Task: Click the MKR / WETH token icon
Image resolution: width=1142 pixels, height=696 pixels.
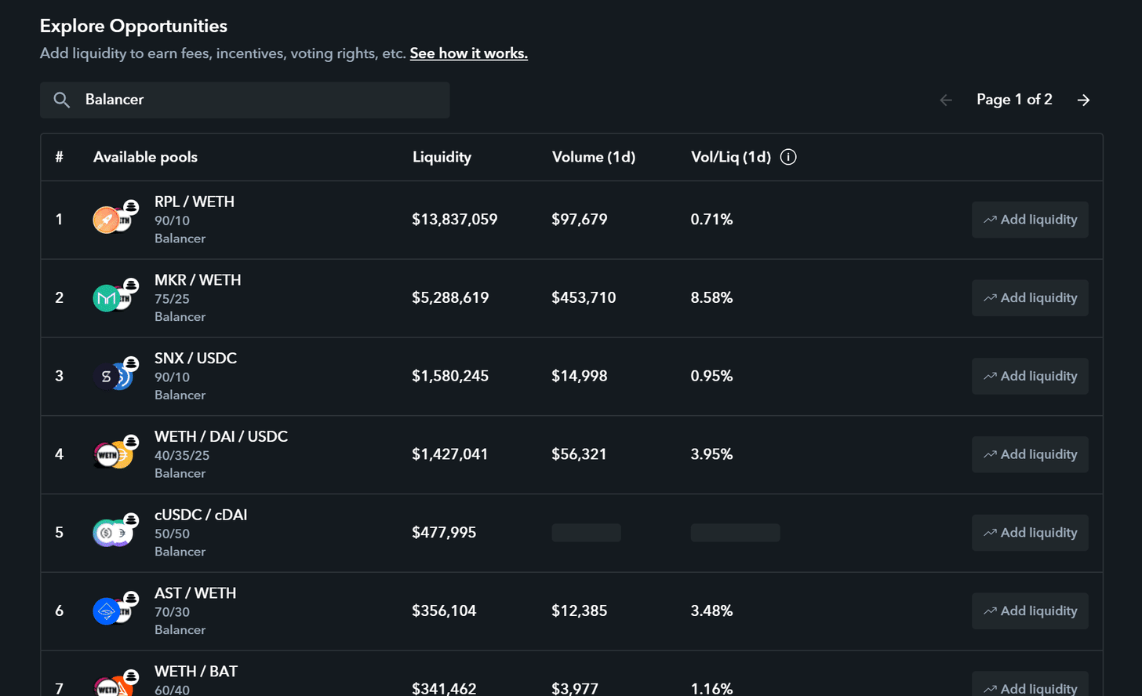Action: click(113, 297)
